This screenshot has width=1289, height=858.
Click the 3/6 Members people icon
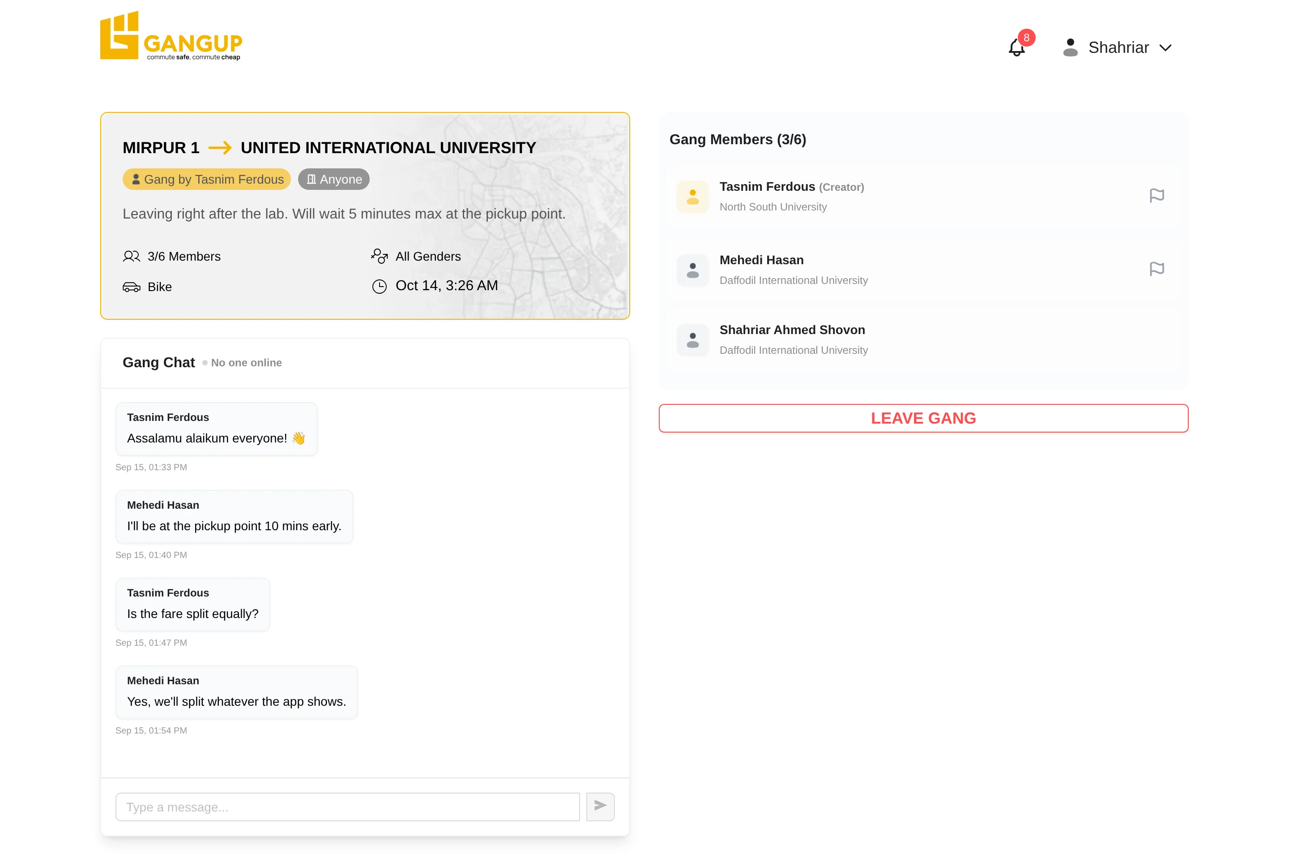131,257
